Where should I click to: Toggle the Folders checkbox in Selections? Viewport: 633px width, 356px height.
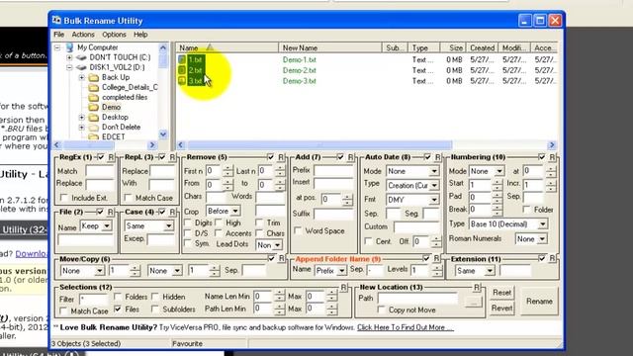point(118,297)
